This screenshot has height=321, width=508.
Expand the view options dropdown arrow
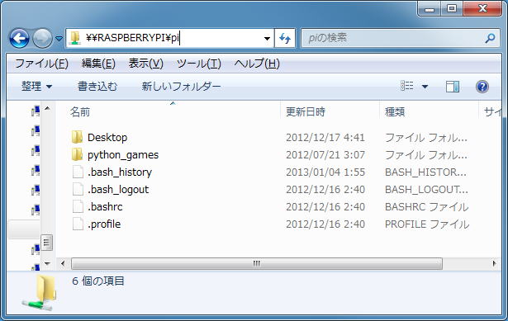pyautogui.click(x=425, y=87)
